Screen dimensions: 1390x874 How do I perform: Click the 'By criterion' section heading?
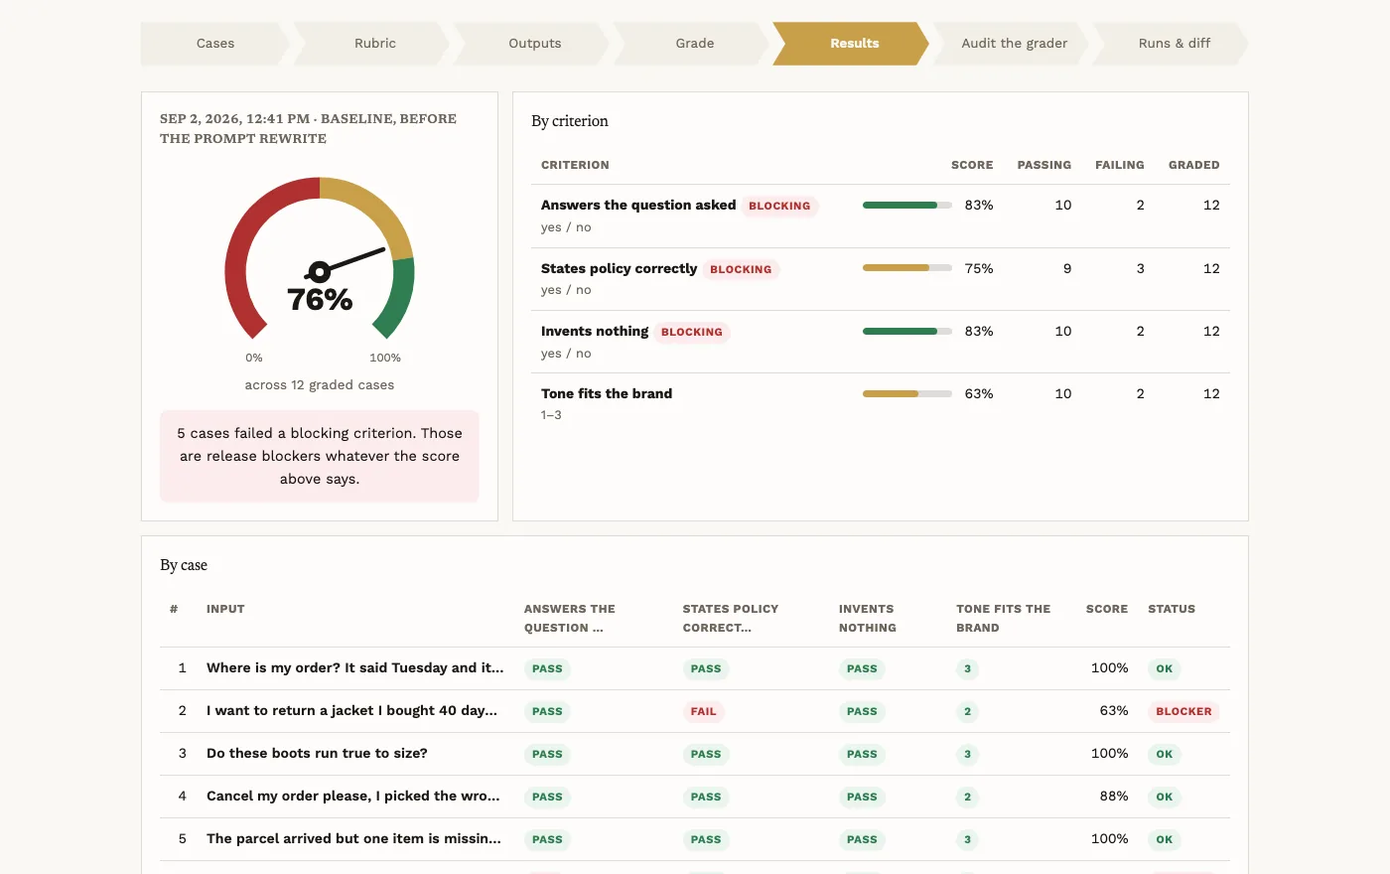tap(570, 121)
